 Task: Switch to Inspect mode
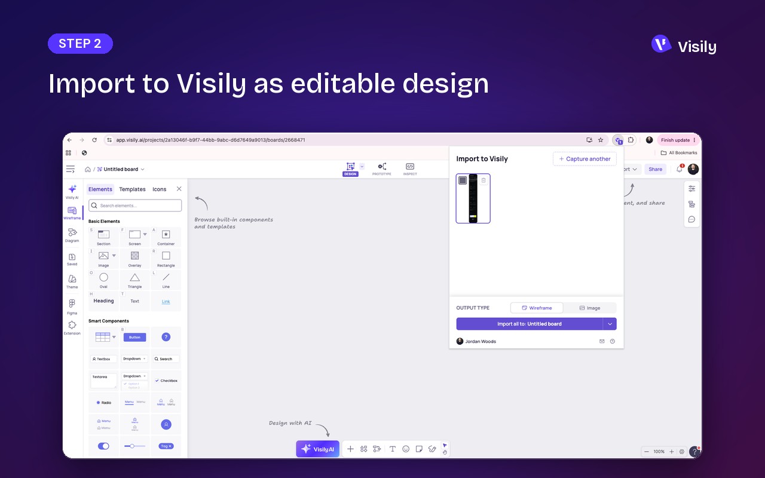click(x=410, y=169)
